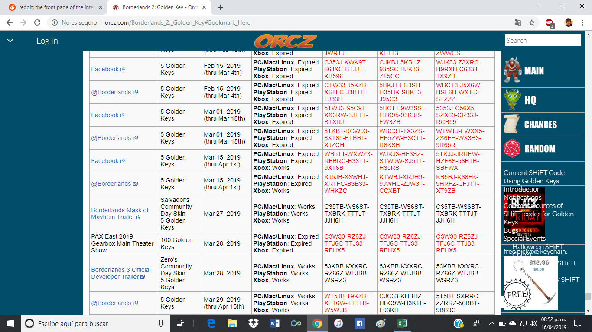Click the Windows taskbar search box
The height and width of the screenshot is (332, 592).
coord(95,323)
